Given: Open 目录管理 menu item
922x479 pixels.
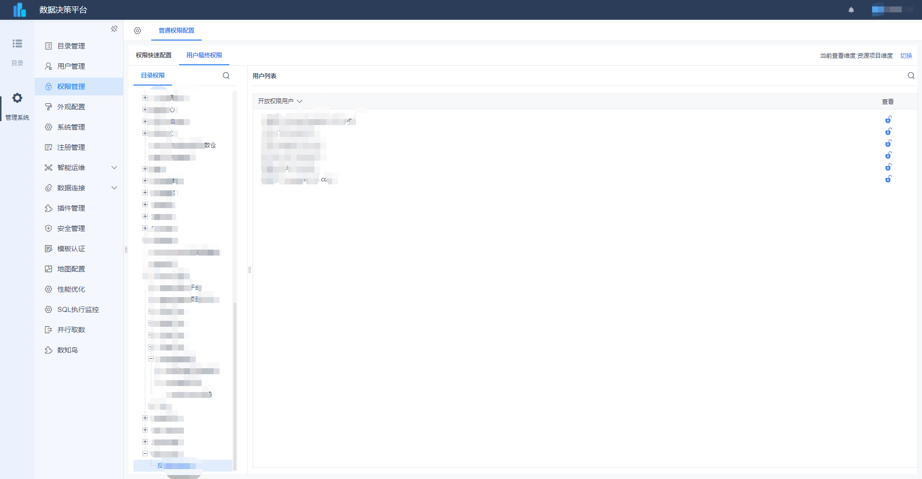Looking at the screenshot, I should pos(79,46).
